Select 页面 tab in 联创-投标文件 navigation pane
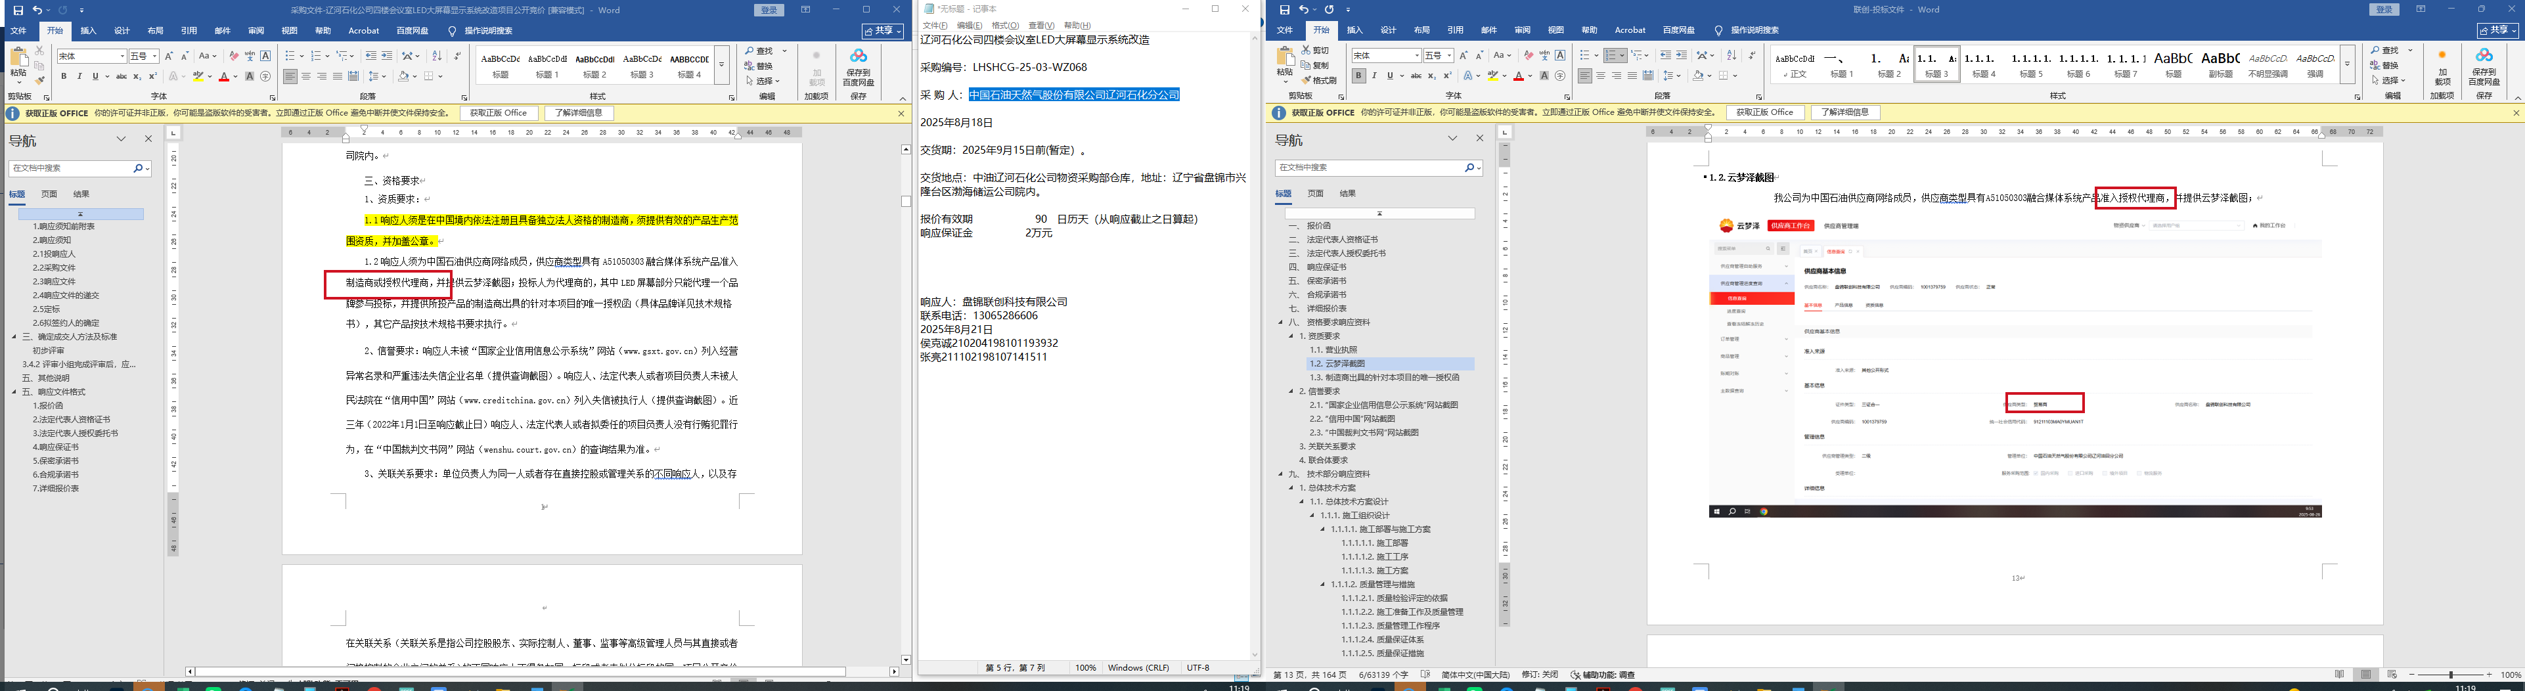Viewport: 2525px width, 691px height. pyautogui.click(x=1316, y=193)
